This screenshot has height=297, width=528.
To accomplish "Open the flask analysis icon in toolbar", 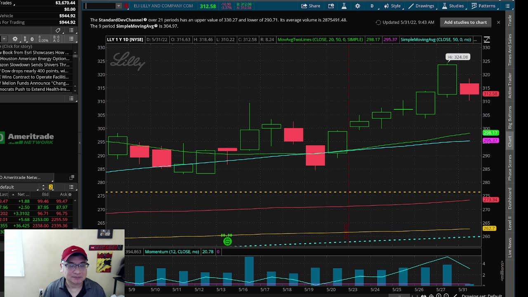I will coord(344,6).
